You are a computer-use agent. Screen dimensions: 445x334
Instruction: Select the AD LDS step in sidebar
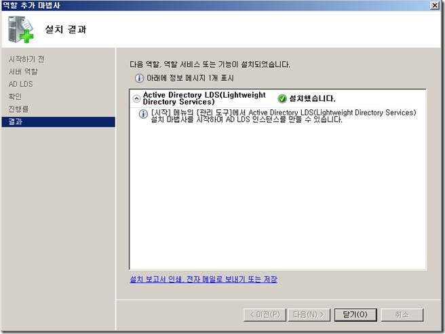click(21, 84)
